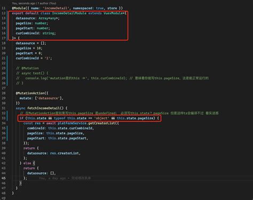Click 'this.state.pageSize' on line 36
This screenshot has height=200, width=253.
click(65, 133)
